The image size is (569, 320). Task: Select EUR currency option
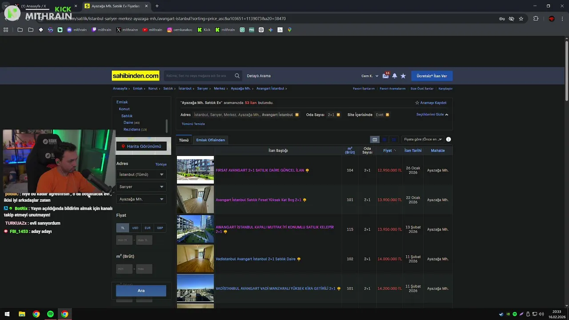point(148,228)
